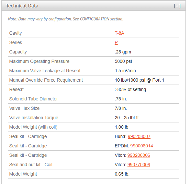Screen dimensions: 190x184
Task: Open Buna seal kit 990208007 link
Action: point(139,136)
